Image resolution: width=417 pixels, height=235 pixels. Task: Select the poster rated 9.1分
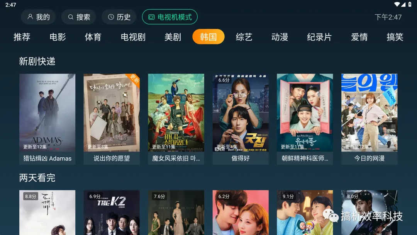tap(305, 212)
